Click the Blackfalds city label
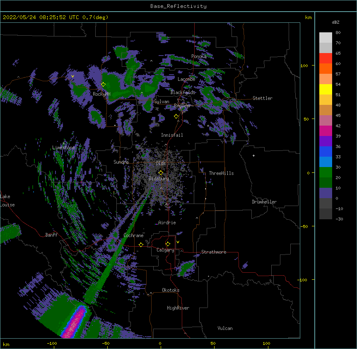 183,92
